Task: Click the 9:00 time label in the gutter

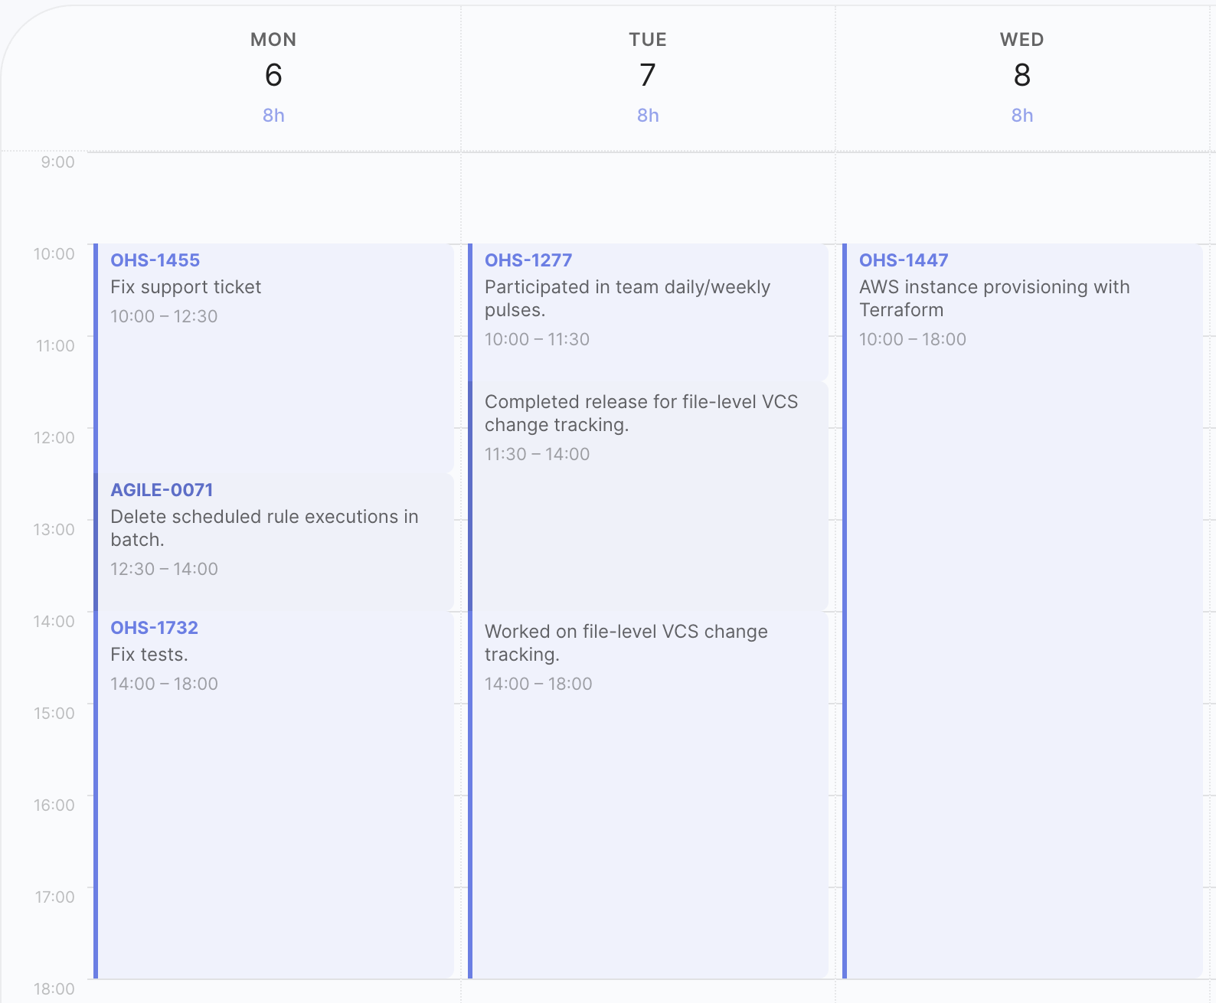Action: click(x=60, y=162)
